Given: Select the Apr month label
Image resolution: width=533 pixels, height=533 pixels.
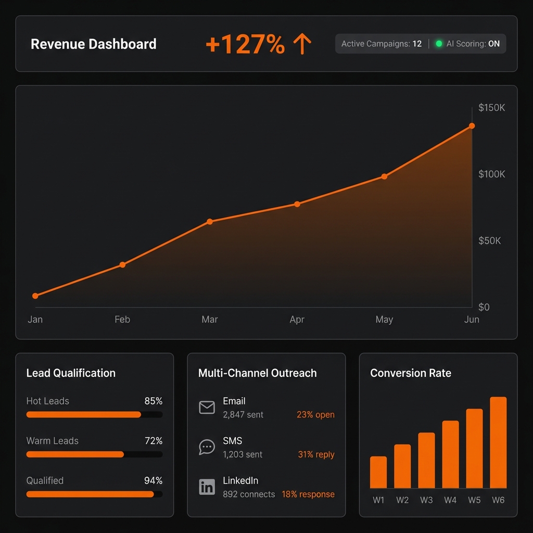Looking at the screenshot, I should [297, 319].
